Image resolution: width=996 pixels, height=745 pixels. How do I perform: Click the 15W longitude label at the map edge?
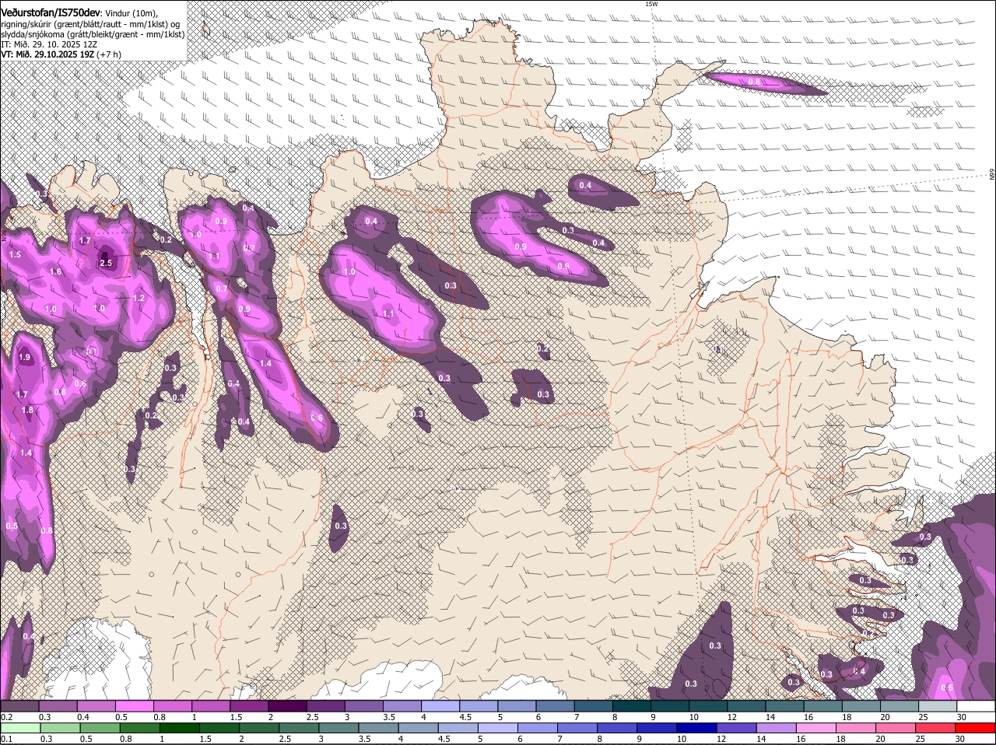click(x=651, y=4)
